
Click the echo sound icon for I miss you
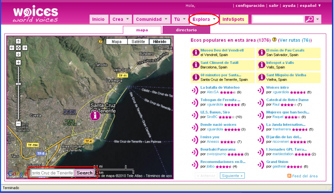click(195, 140)
